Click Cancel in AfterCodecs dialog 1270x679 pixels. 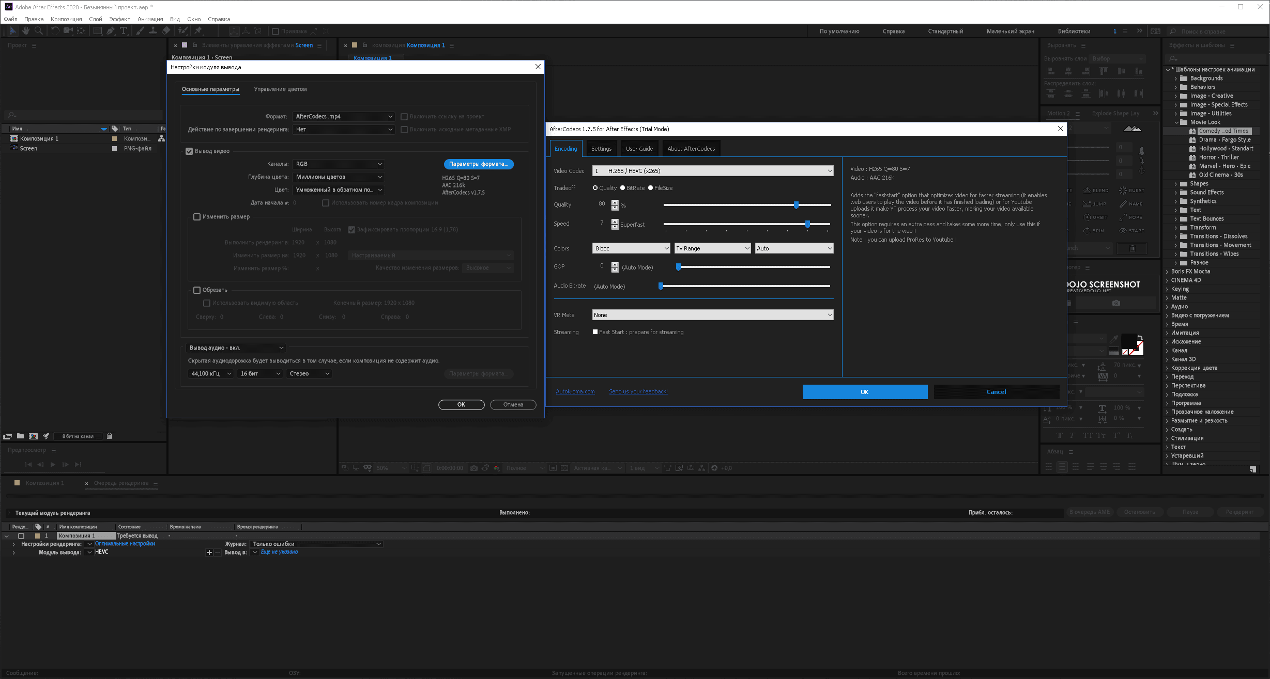(x=996, y=392)
